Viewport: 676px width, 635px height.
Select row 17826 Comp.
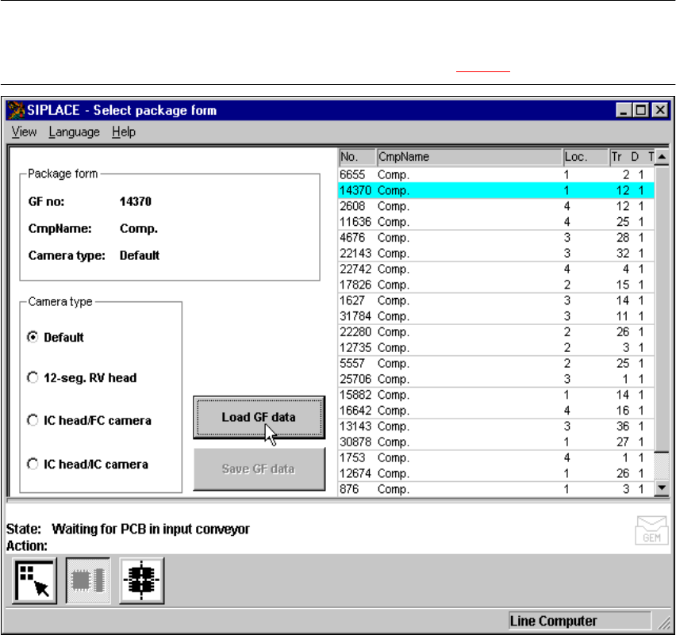496,285
